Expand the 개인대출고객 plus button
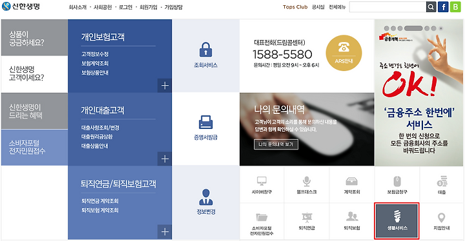Viewport: 465px width, 241px height. coord(165,159)
